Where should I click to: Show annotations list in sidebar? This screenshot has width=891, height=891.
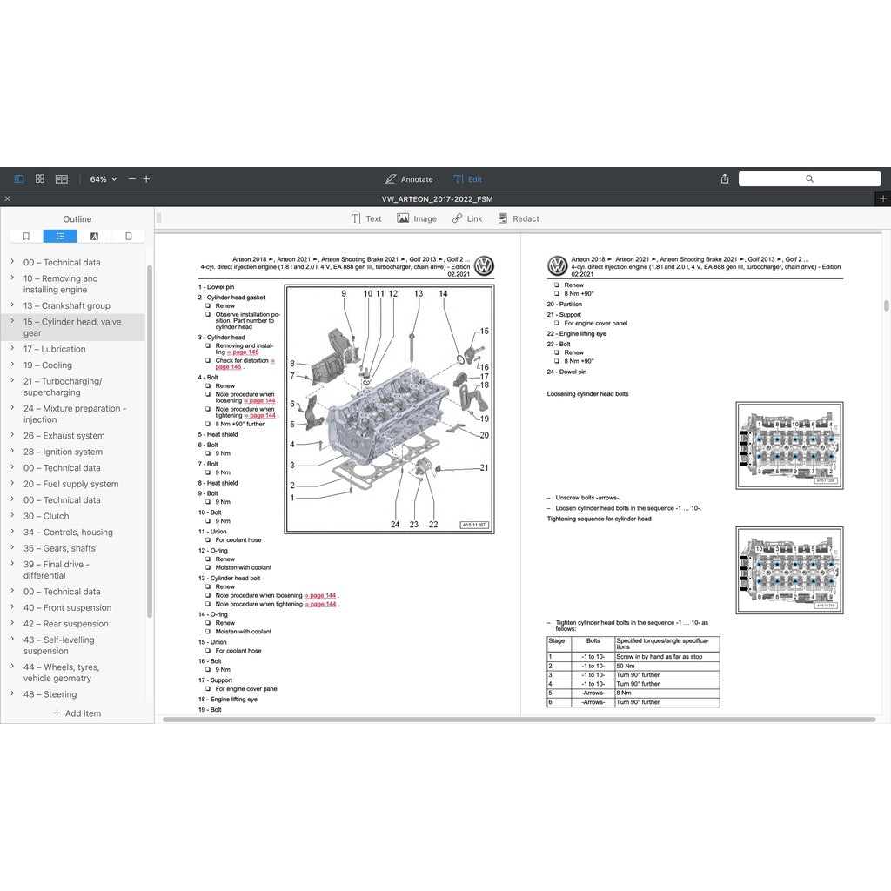[x=94, y=236]
